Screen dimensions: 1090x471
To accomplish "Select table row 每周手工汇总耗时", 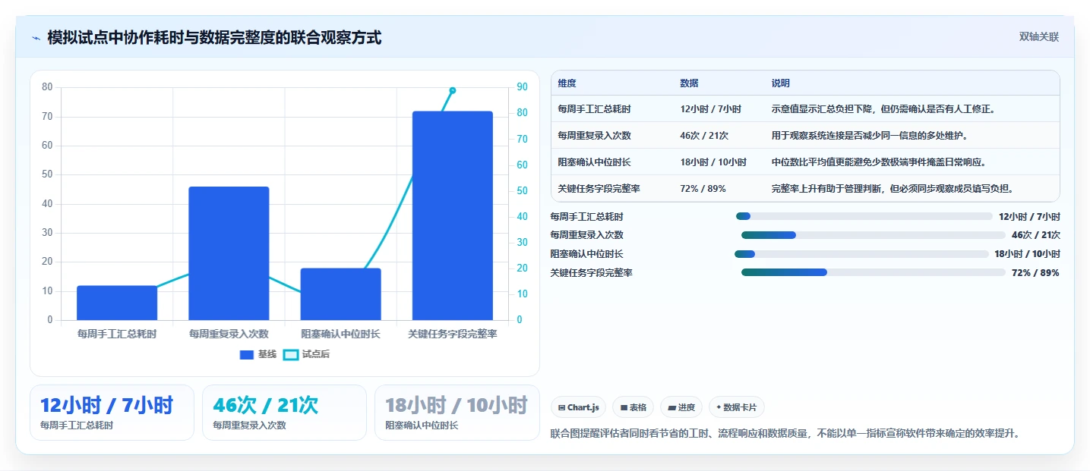I will pos(805,108).
